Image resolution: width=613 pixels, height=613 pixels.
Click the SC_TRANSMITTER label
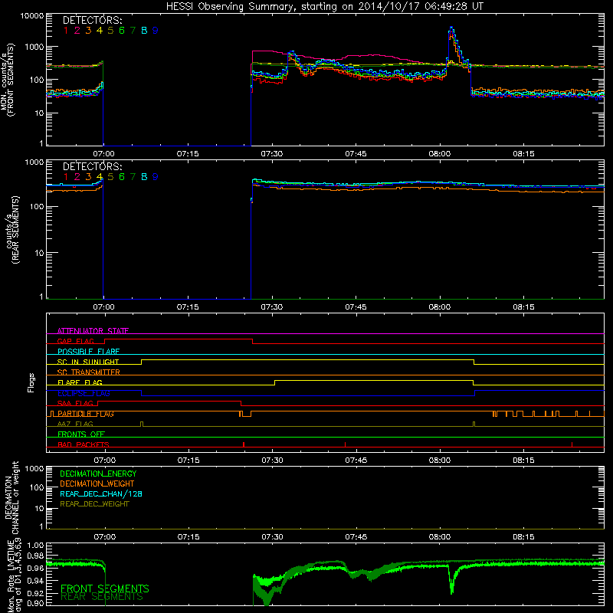pyautogui.click(x=88, y=372)
